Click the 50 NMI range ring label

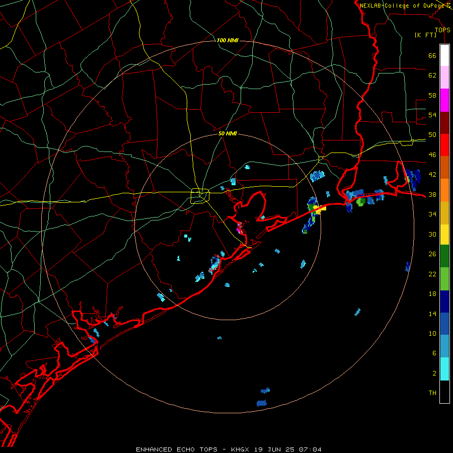228,133
